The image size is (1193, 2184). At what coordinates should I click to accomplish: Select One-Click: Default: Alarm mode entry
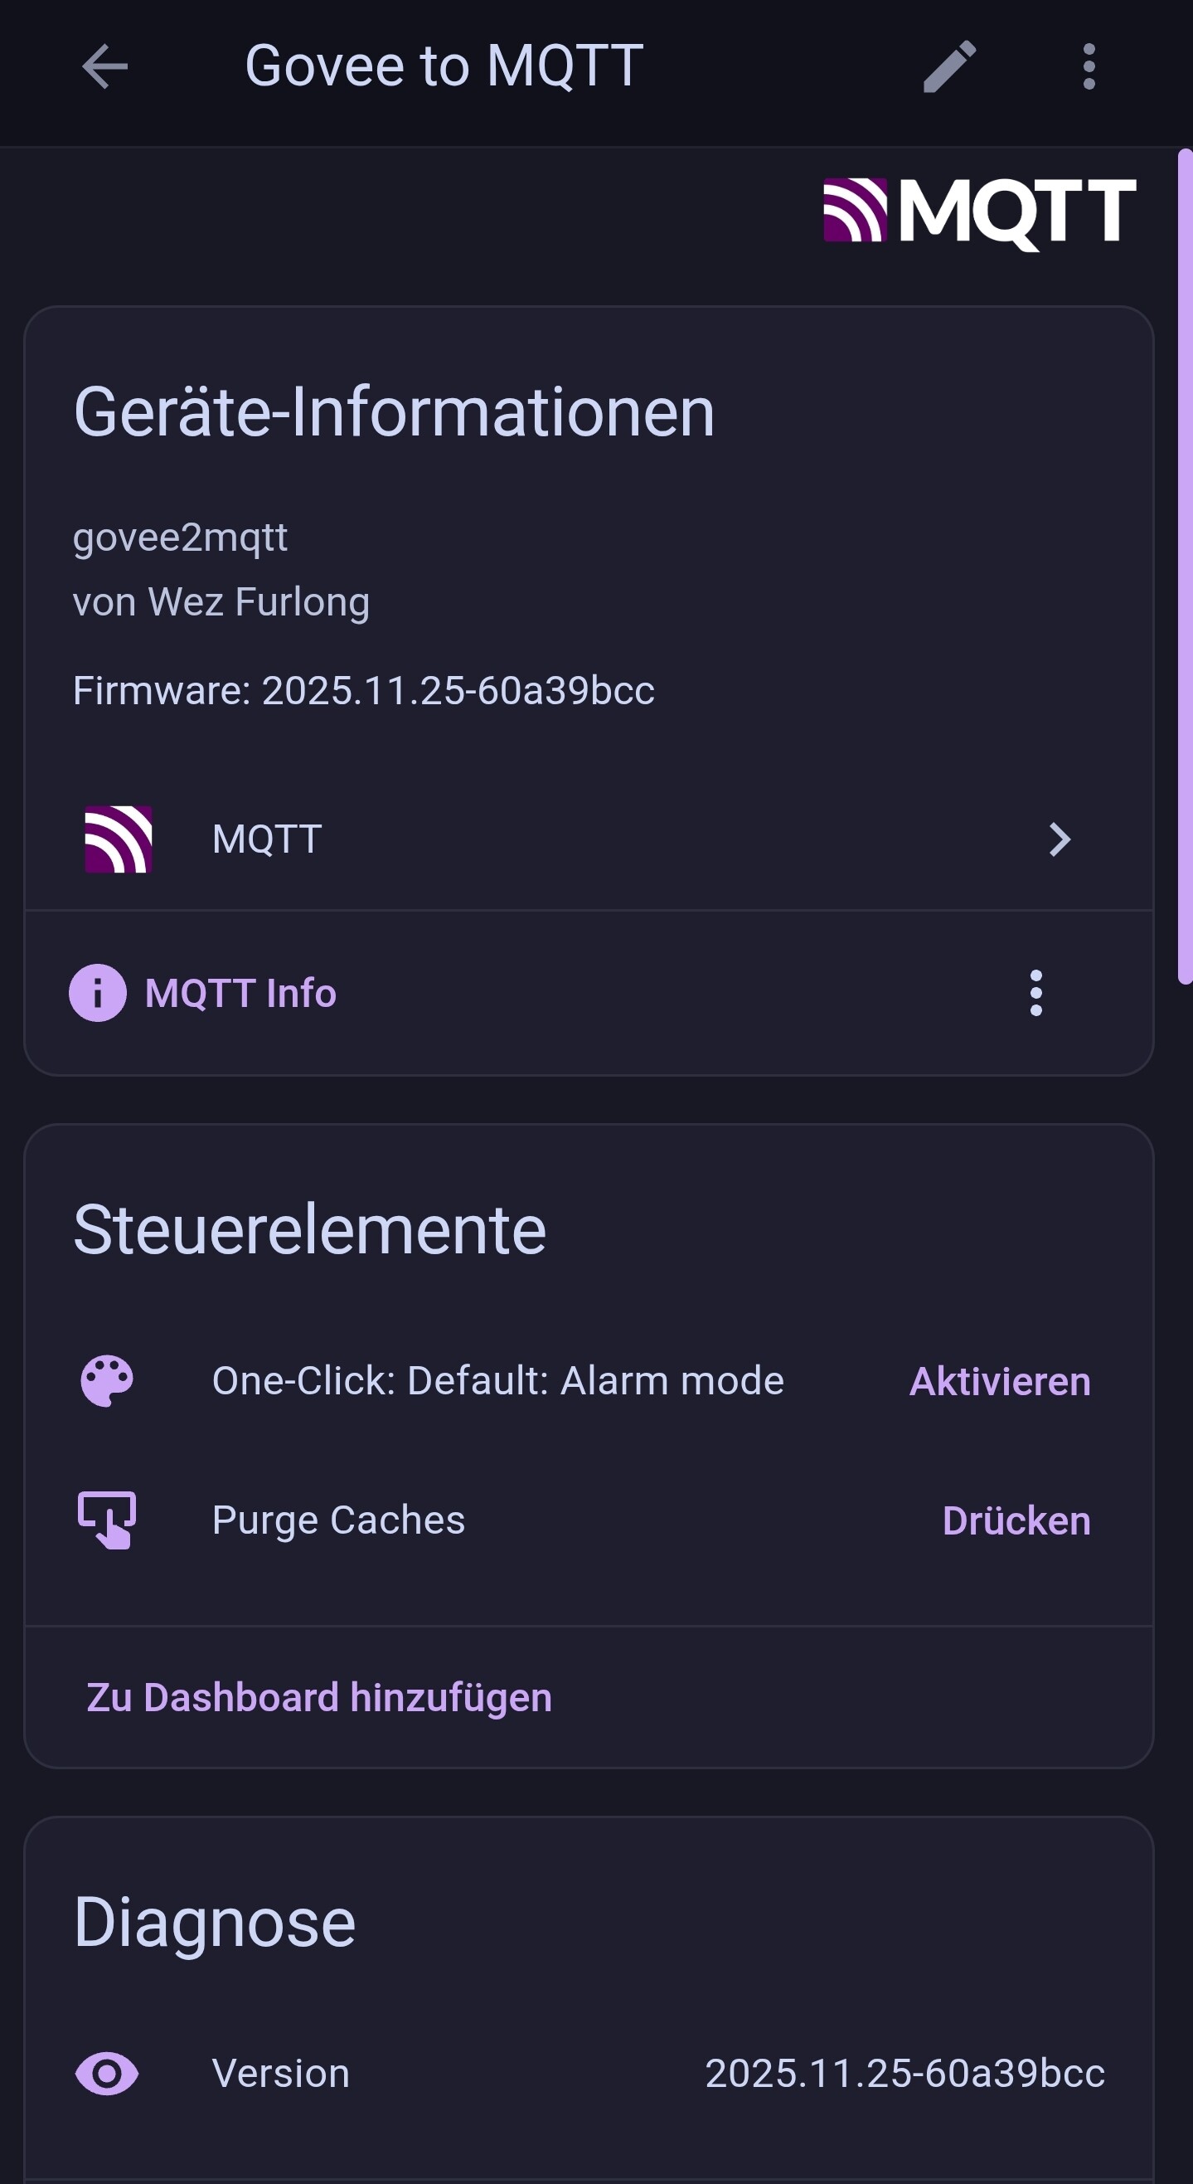coord(497,1381)
